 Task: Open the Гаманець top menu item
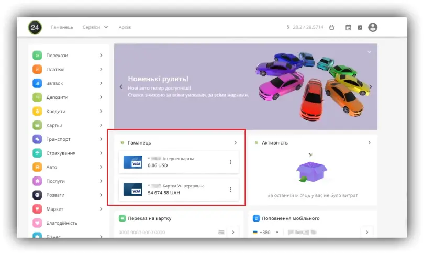click(62, 27)
